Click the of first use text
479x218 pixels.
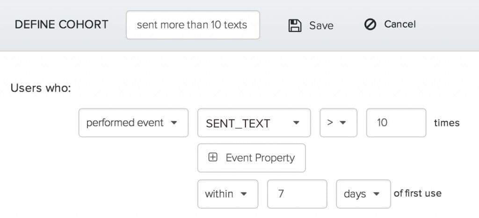click(x=418, y=193)
